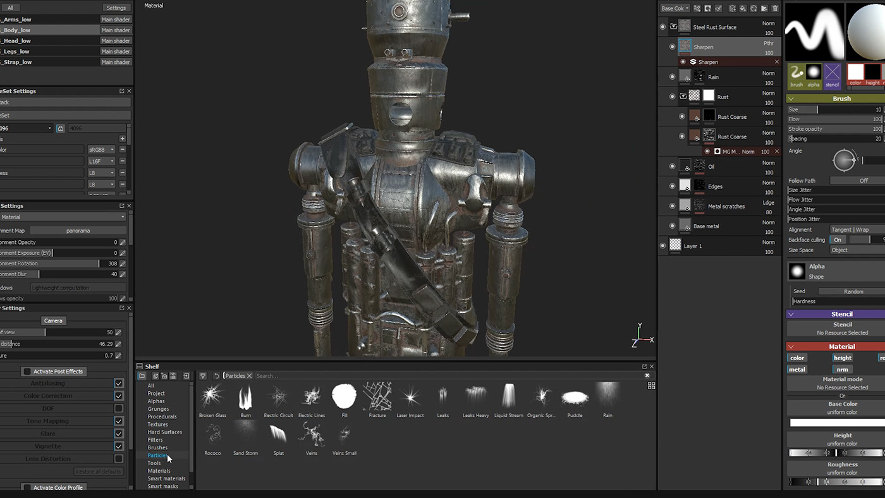Open the Base Color channel dropdown

pos(674,8)
